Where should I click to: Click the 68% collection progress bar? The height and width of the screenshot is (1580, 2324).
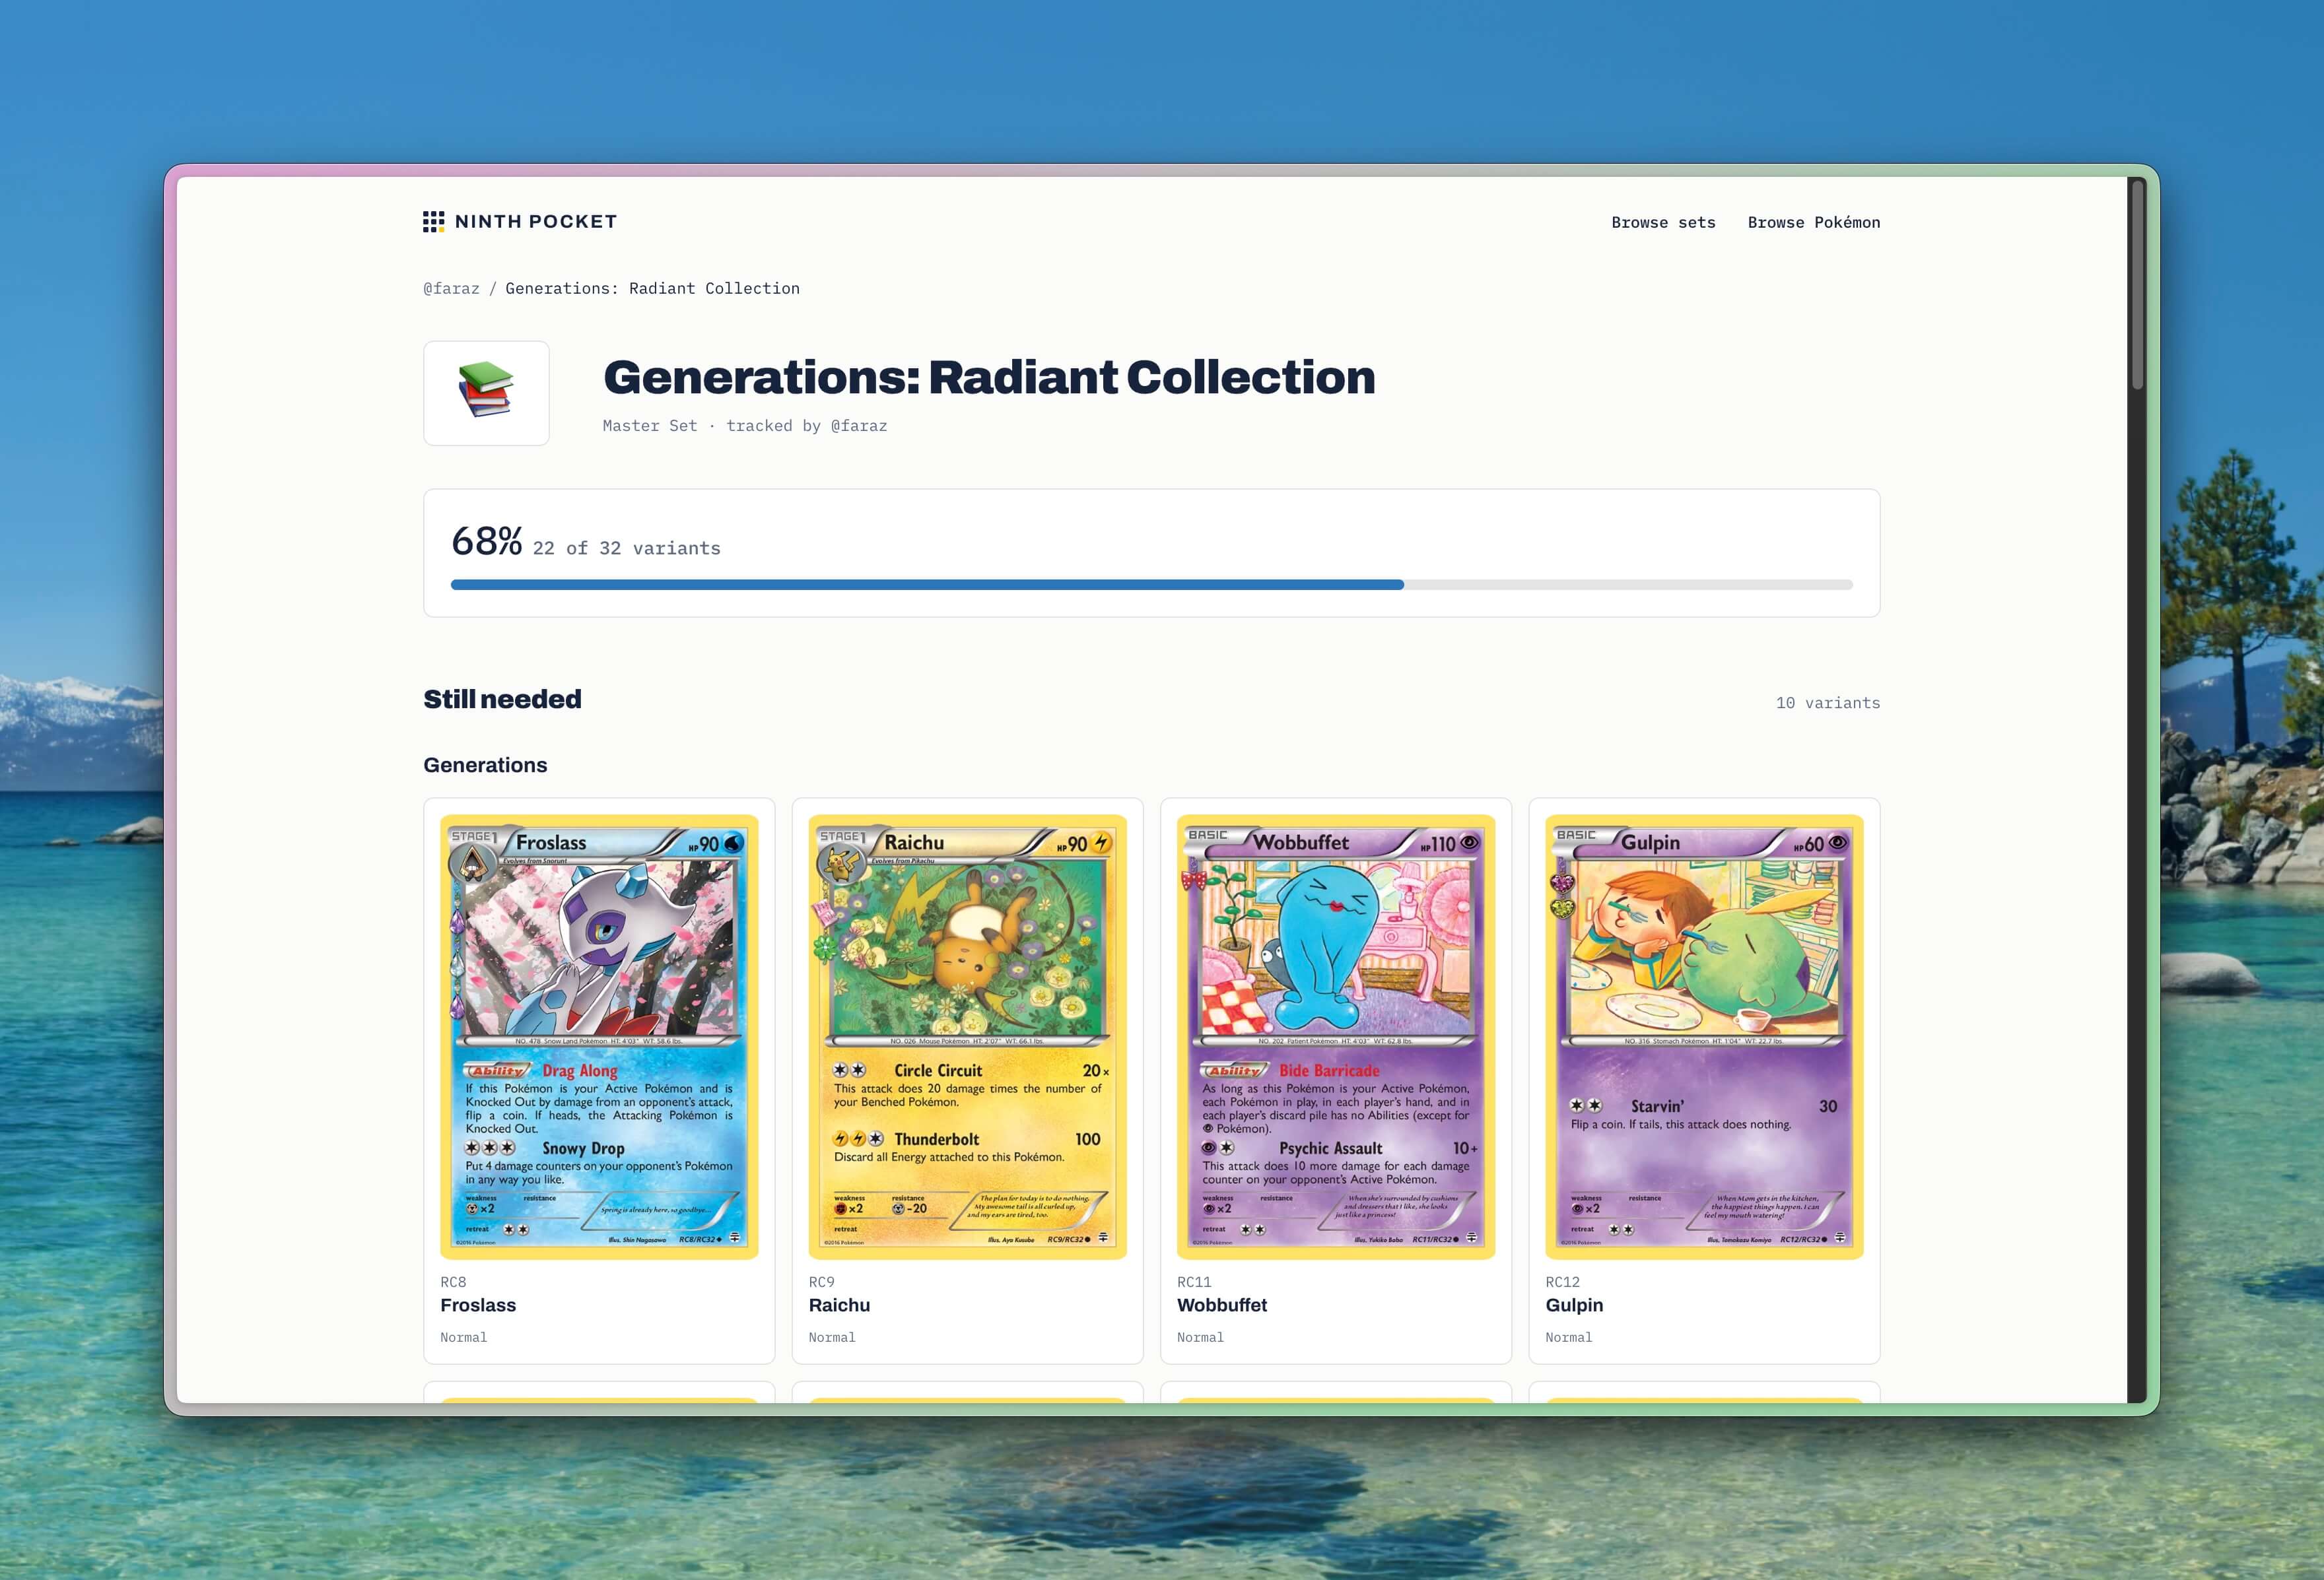pyautogui.click(x=1152, y=585)
